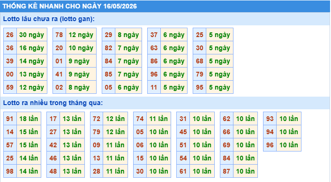This screenshot has width=331, height=182.
Task: Click lotto number 20 in the gan table
Action: [x=60, y=48]
